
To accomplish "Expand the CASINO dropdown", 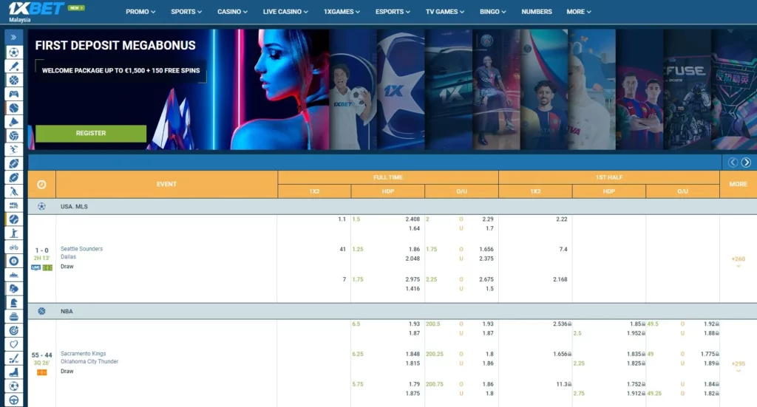I will pos(232,12).
